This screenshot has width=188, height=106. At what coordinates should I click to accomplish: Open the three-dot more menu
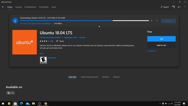(185, 7)
